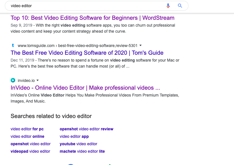
Task: Search related: video editor for pc
Action: (27, 129)
